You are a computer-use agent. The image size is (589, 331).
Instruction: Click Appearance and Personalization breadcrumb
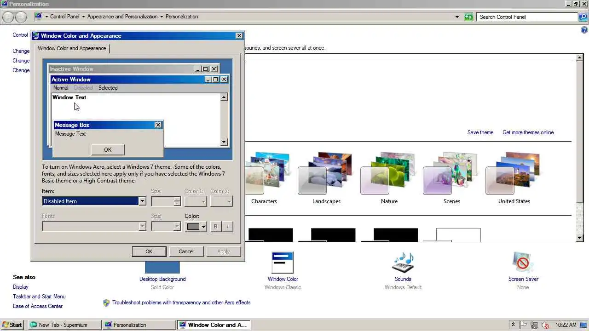click(x=122, y=17)
